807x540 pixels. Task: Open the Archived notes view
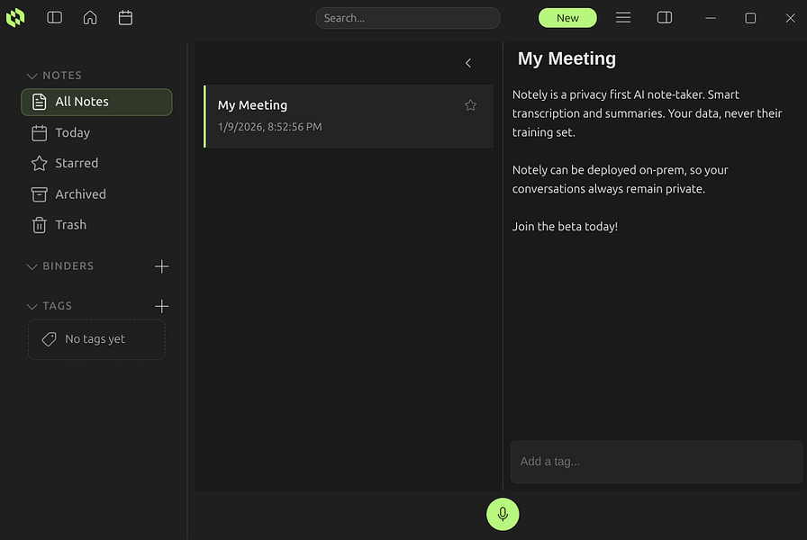click(96, 194)
